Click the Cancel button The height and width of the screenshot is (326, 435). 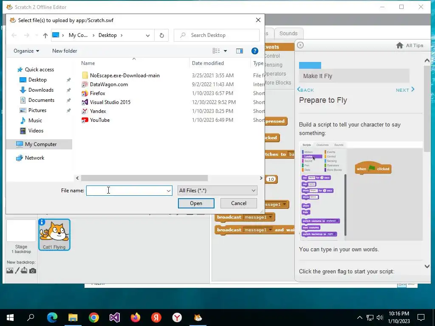coord(239,203)
